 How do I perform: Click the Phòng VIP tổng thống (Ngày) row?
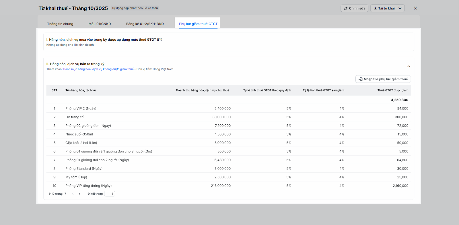(x=88, y=186)
